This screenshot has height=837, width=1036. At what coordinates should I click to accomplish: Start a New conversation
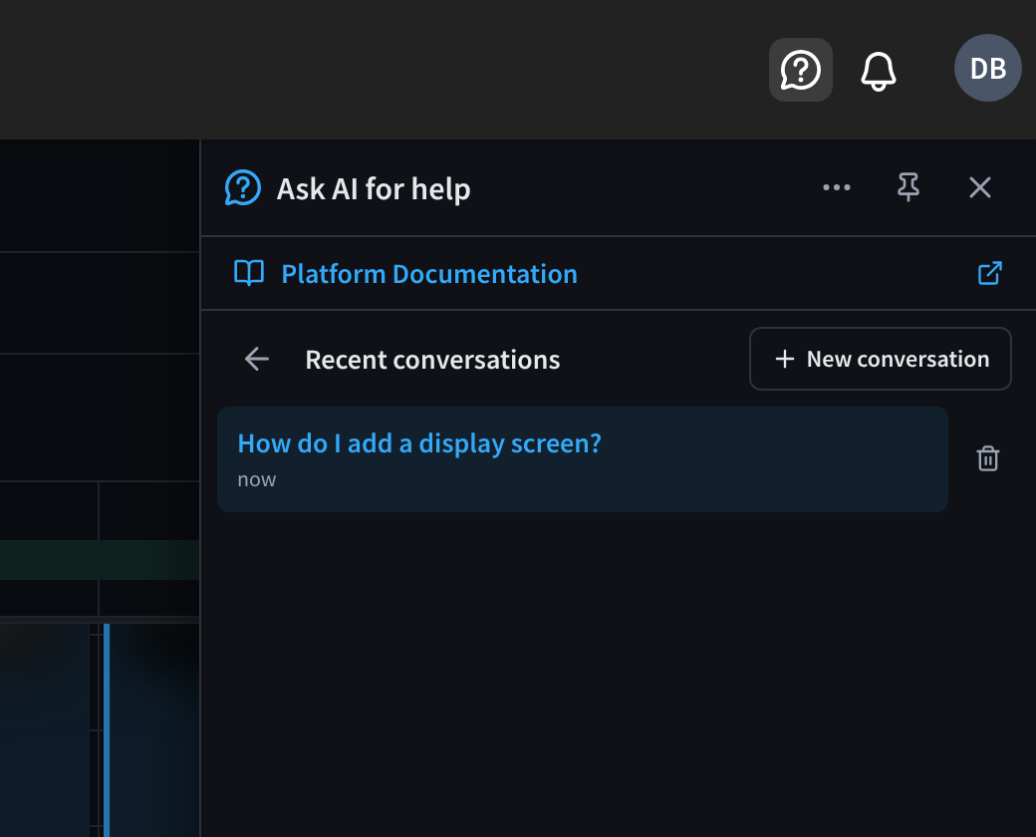coord(880,359)
